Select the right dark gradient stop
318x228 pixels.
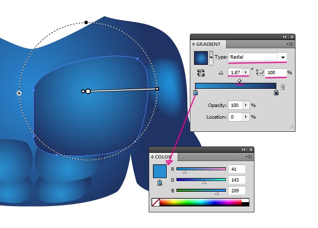pos(276,92)
